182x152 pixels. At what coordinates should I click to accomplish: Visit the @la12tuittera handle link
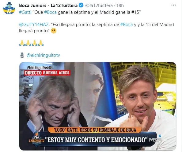tap(99, 6)
